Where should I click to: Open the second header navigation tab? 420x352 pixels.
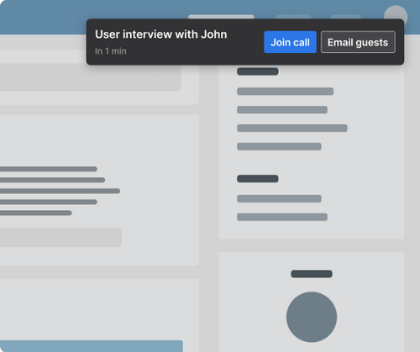click(x=293, y=17)
